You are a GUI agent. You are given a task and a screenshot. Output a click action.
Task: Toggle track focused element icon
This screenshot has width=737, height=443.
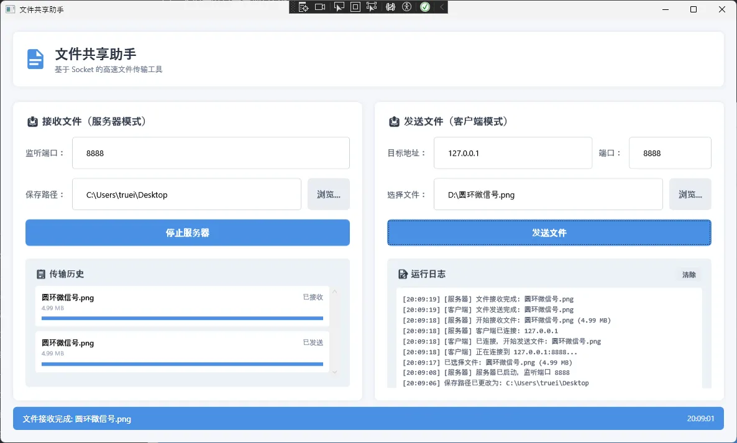pos(372,7)
